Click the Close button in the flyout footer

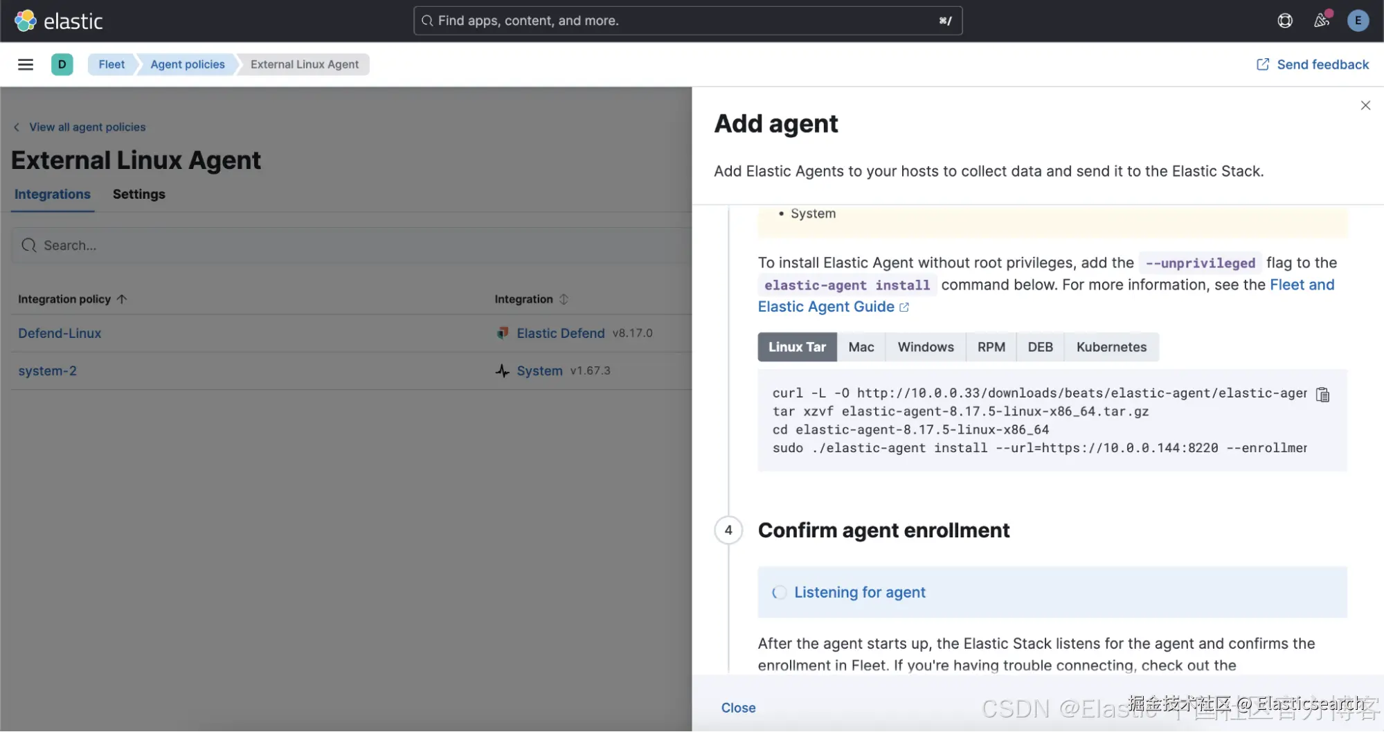coord(738,708)
